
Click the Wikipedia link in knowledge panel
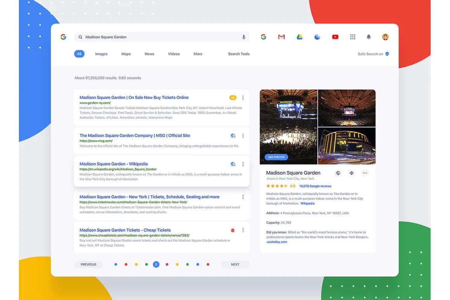click(x=307, y=203)
